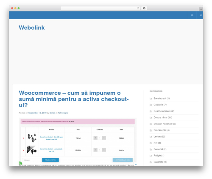
Task: Open the Despre nimic (11) category
Action: click(163, 117)
